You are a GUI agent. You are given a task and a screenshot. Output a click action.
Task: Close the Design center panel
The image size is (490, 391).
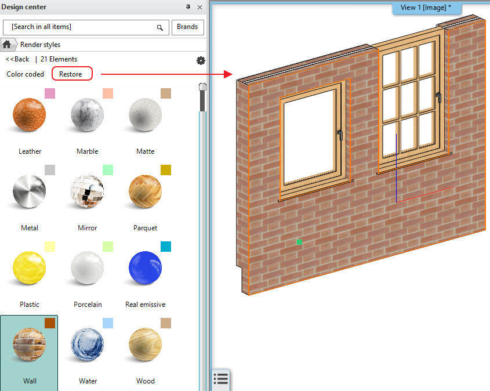point(199,7)
